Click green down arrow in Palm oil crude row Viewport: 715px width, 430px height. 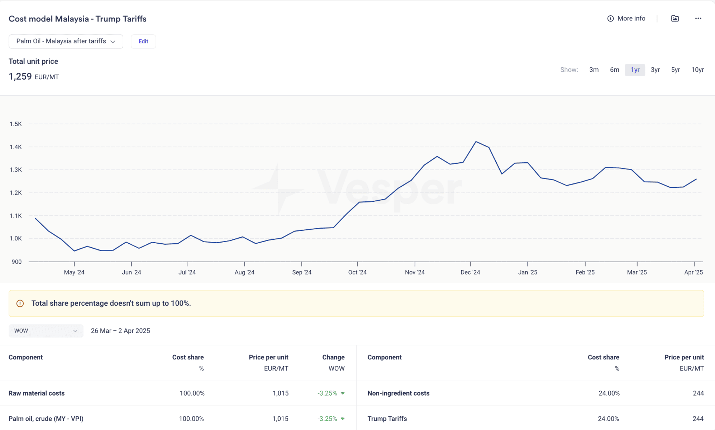click(x=343, y=419)
